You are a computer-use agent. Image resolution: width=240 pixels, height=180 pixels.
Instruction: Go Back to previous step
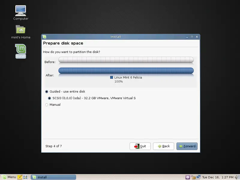[163, 146]
